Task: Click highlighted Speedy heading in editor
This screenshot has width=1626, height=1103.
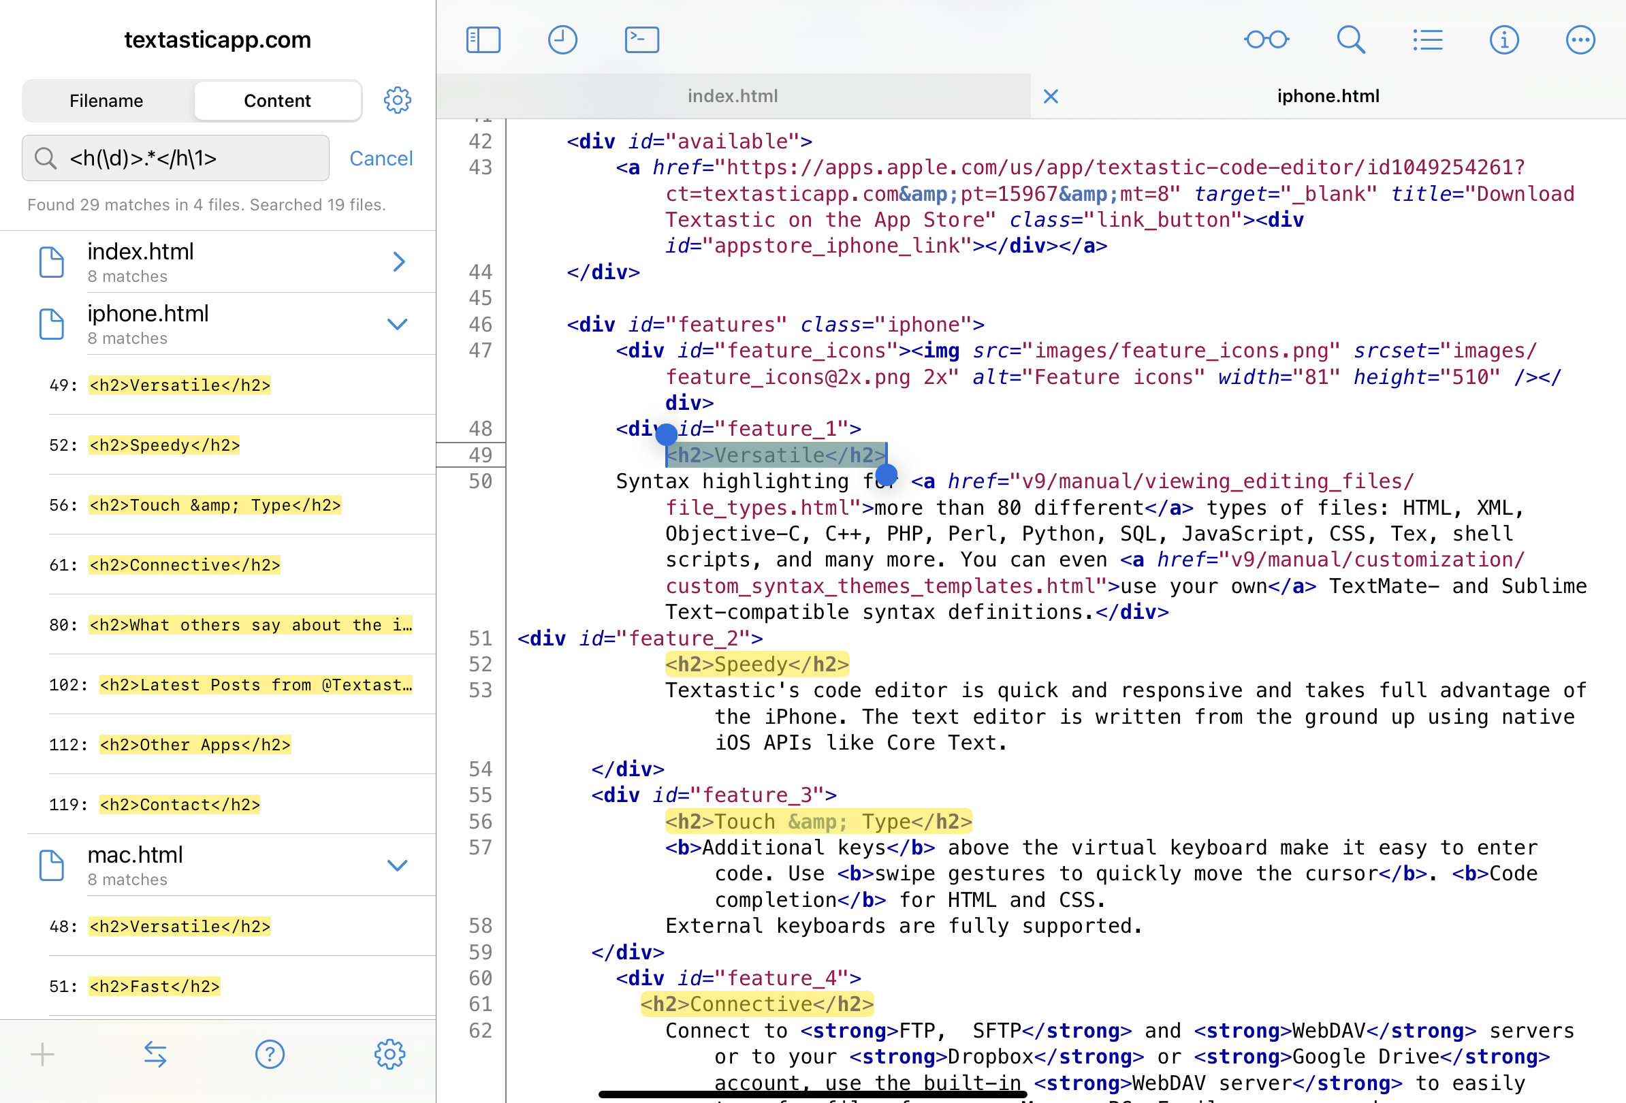Action: point(757,665)
